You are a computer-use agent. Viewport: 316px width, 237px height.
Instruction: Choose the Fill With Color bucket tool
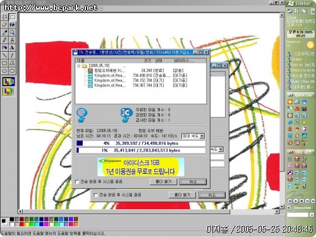[12, 25]
